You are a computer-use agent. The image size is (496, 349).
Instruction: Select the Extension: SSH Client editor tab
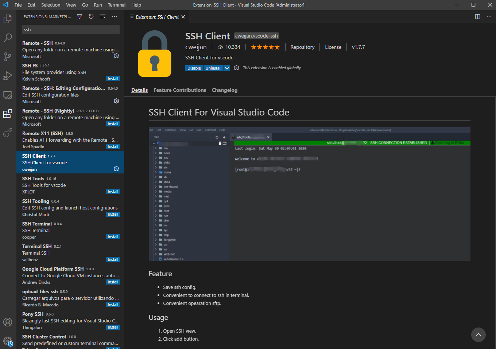(x=157, y=17)
